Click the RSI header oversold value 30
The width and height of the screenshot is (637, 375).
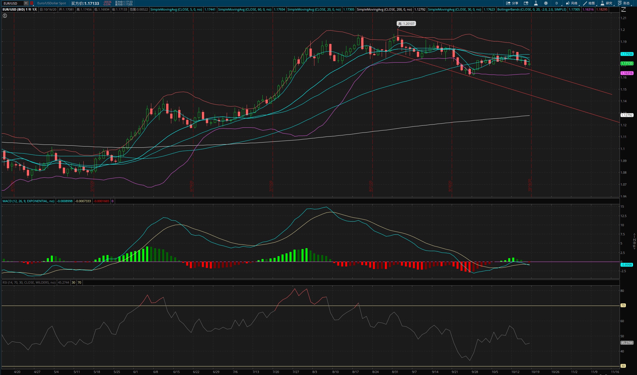[x=73, y=282]
